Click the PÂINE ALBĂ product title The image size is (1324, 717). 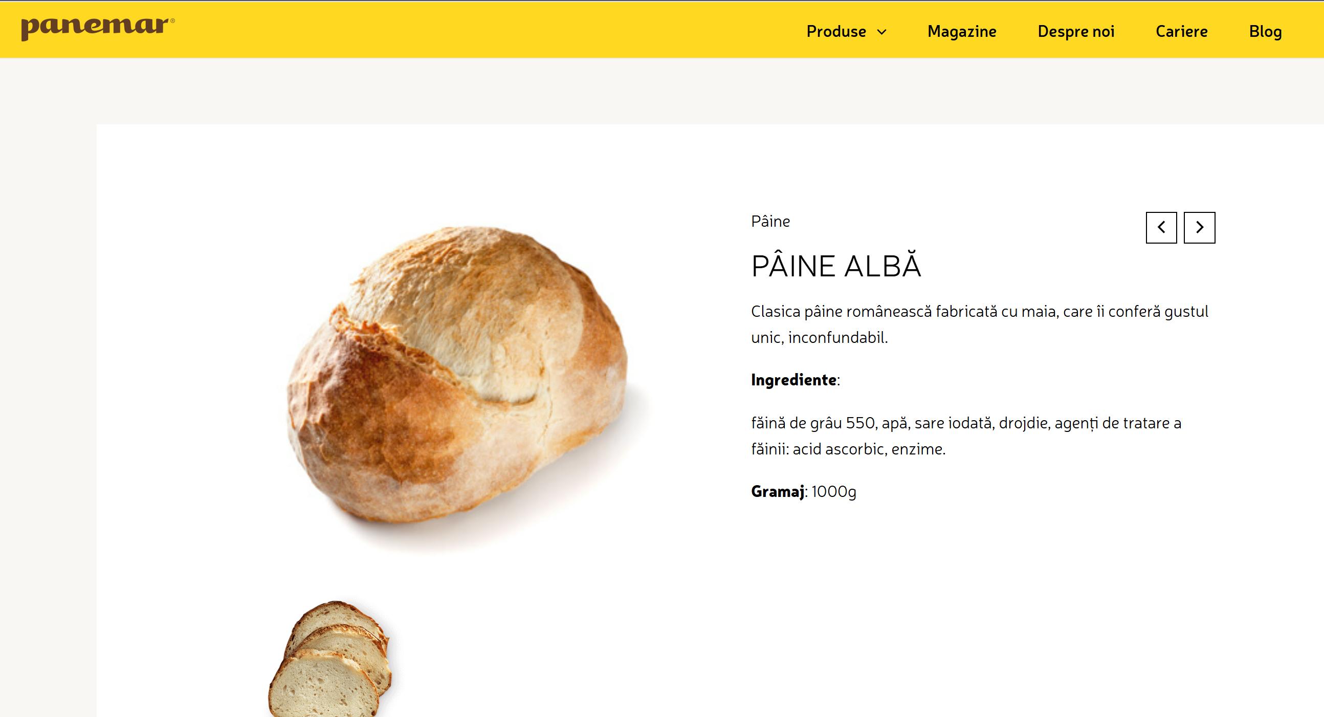(836, 266)
